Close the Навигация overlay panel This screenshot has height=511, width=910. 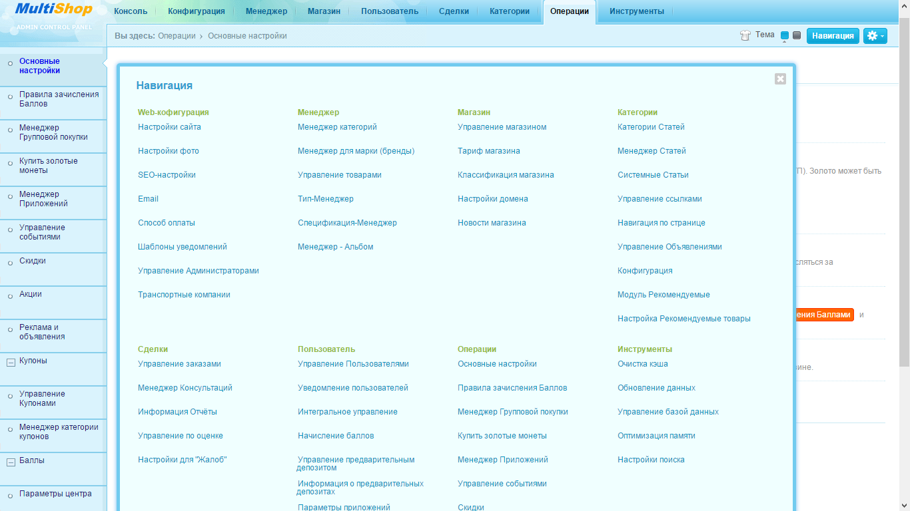point(780,79)
